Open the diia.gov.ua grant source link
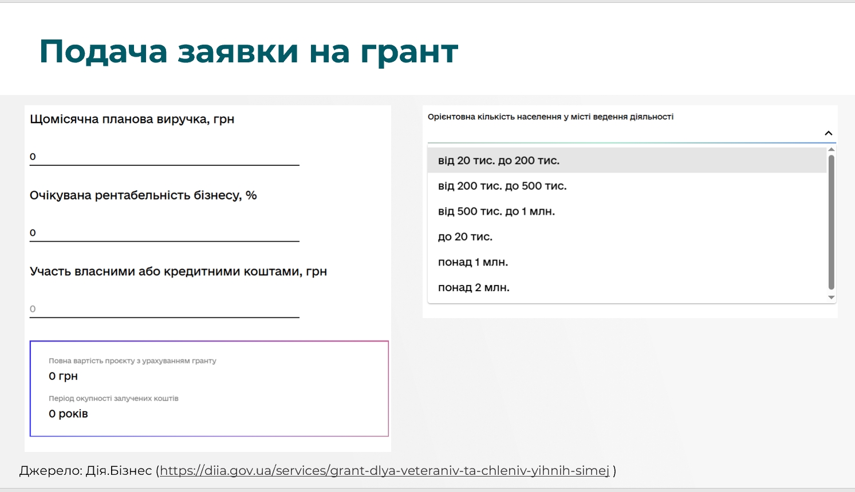The height and width of the screenshot is (492, 855). pos(384,471)
